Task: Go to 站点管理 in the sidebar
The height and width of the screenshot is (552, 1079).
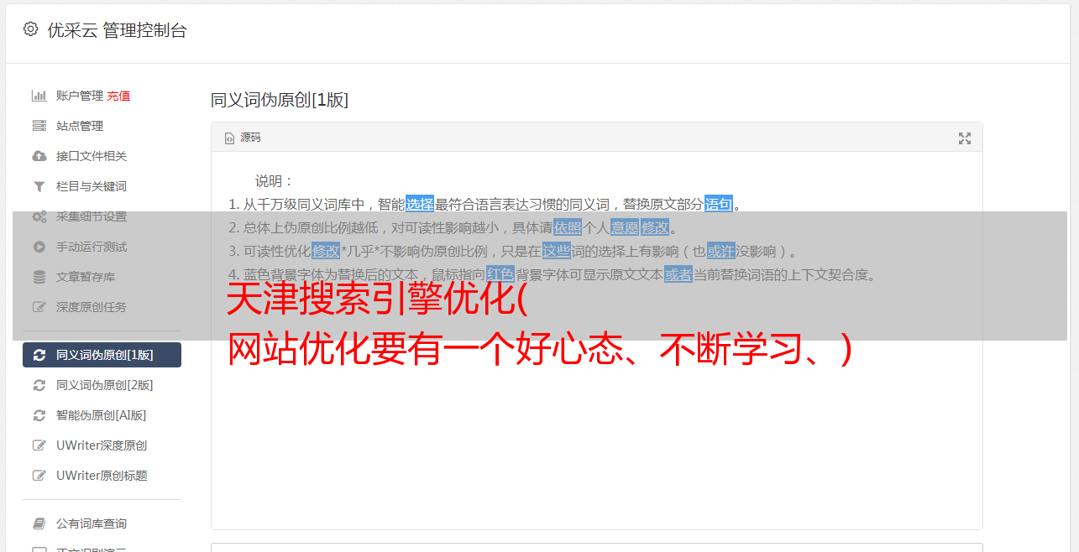Action: 102,126
